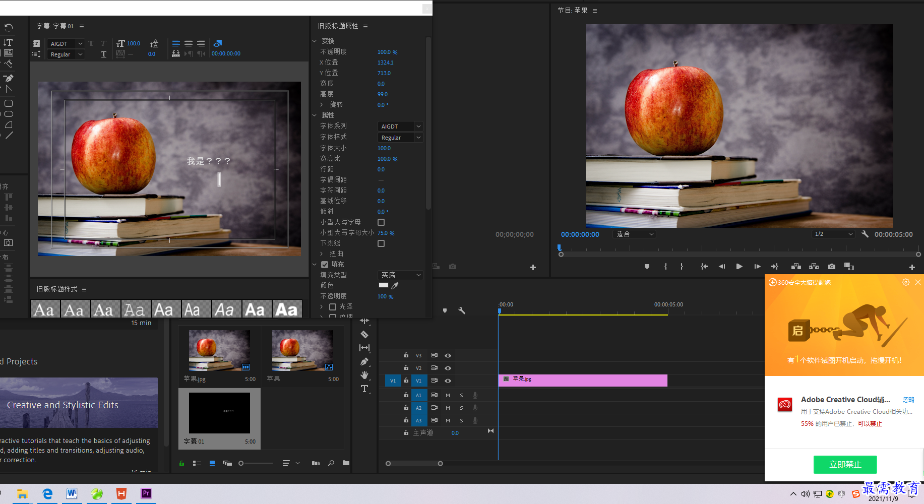Open the title templates icon

[x=36, y=43]
